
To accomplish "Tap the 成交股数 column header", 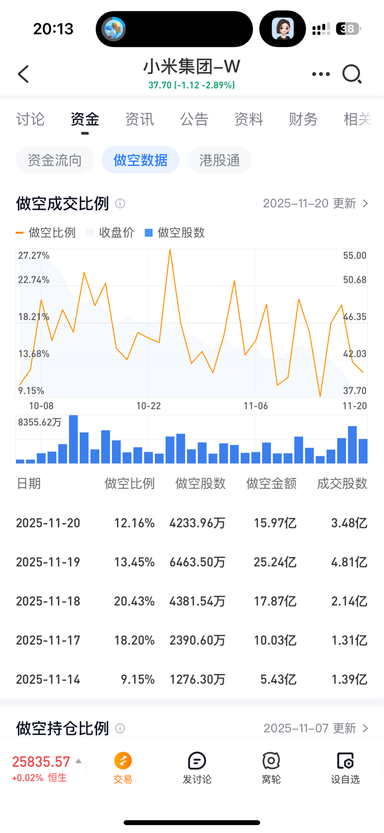I will [343, 484].
